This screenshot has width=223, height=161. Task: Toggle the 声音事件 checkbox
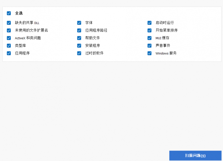[150, 46]
